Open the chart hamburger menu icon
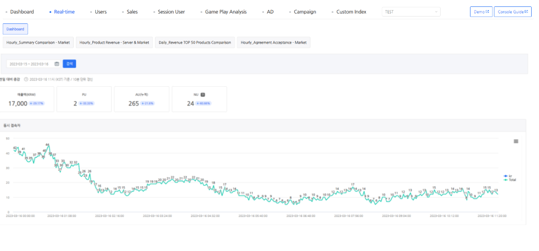The image size is (539, 251). pyautogui.click(x=516, y=141)
